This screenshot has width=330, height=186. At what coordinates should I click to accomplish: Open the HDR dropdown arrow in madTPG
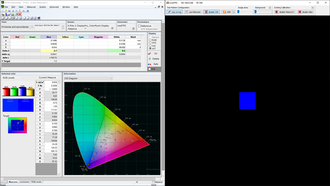tap(234, 12)
